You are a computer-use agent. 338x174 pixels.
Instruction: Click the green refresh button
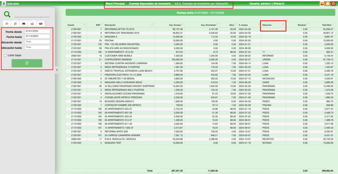27,63
